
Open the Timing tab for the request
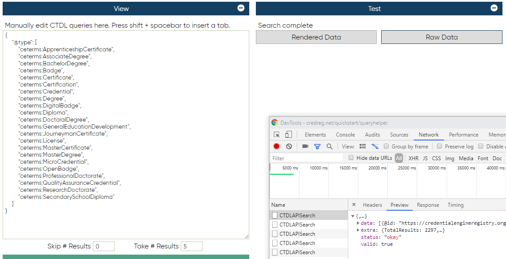[455, 205]
